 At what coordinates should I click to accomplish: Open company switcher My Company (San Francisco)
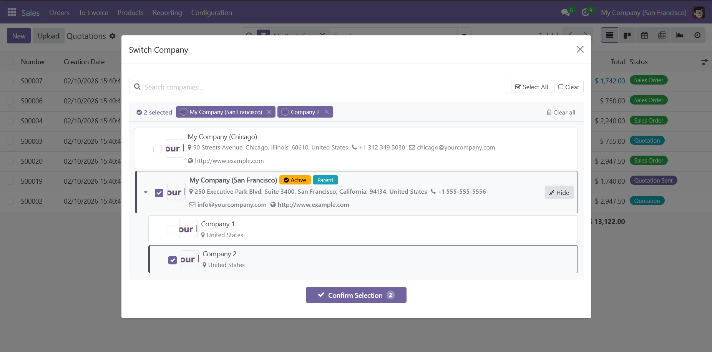(644, 12)
